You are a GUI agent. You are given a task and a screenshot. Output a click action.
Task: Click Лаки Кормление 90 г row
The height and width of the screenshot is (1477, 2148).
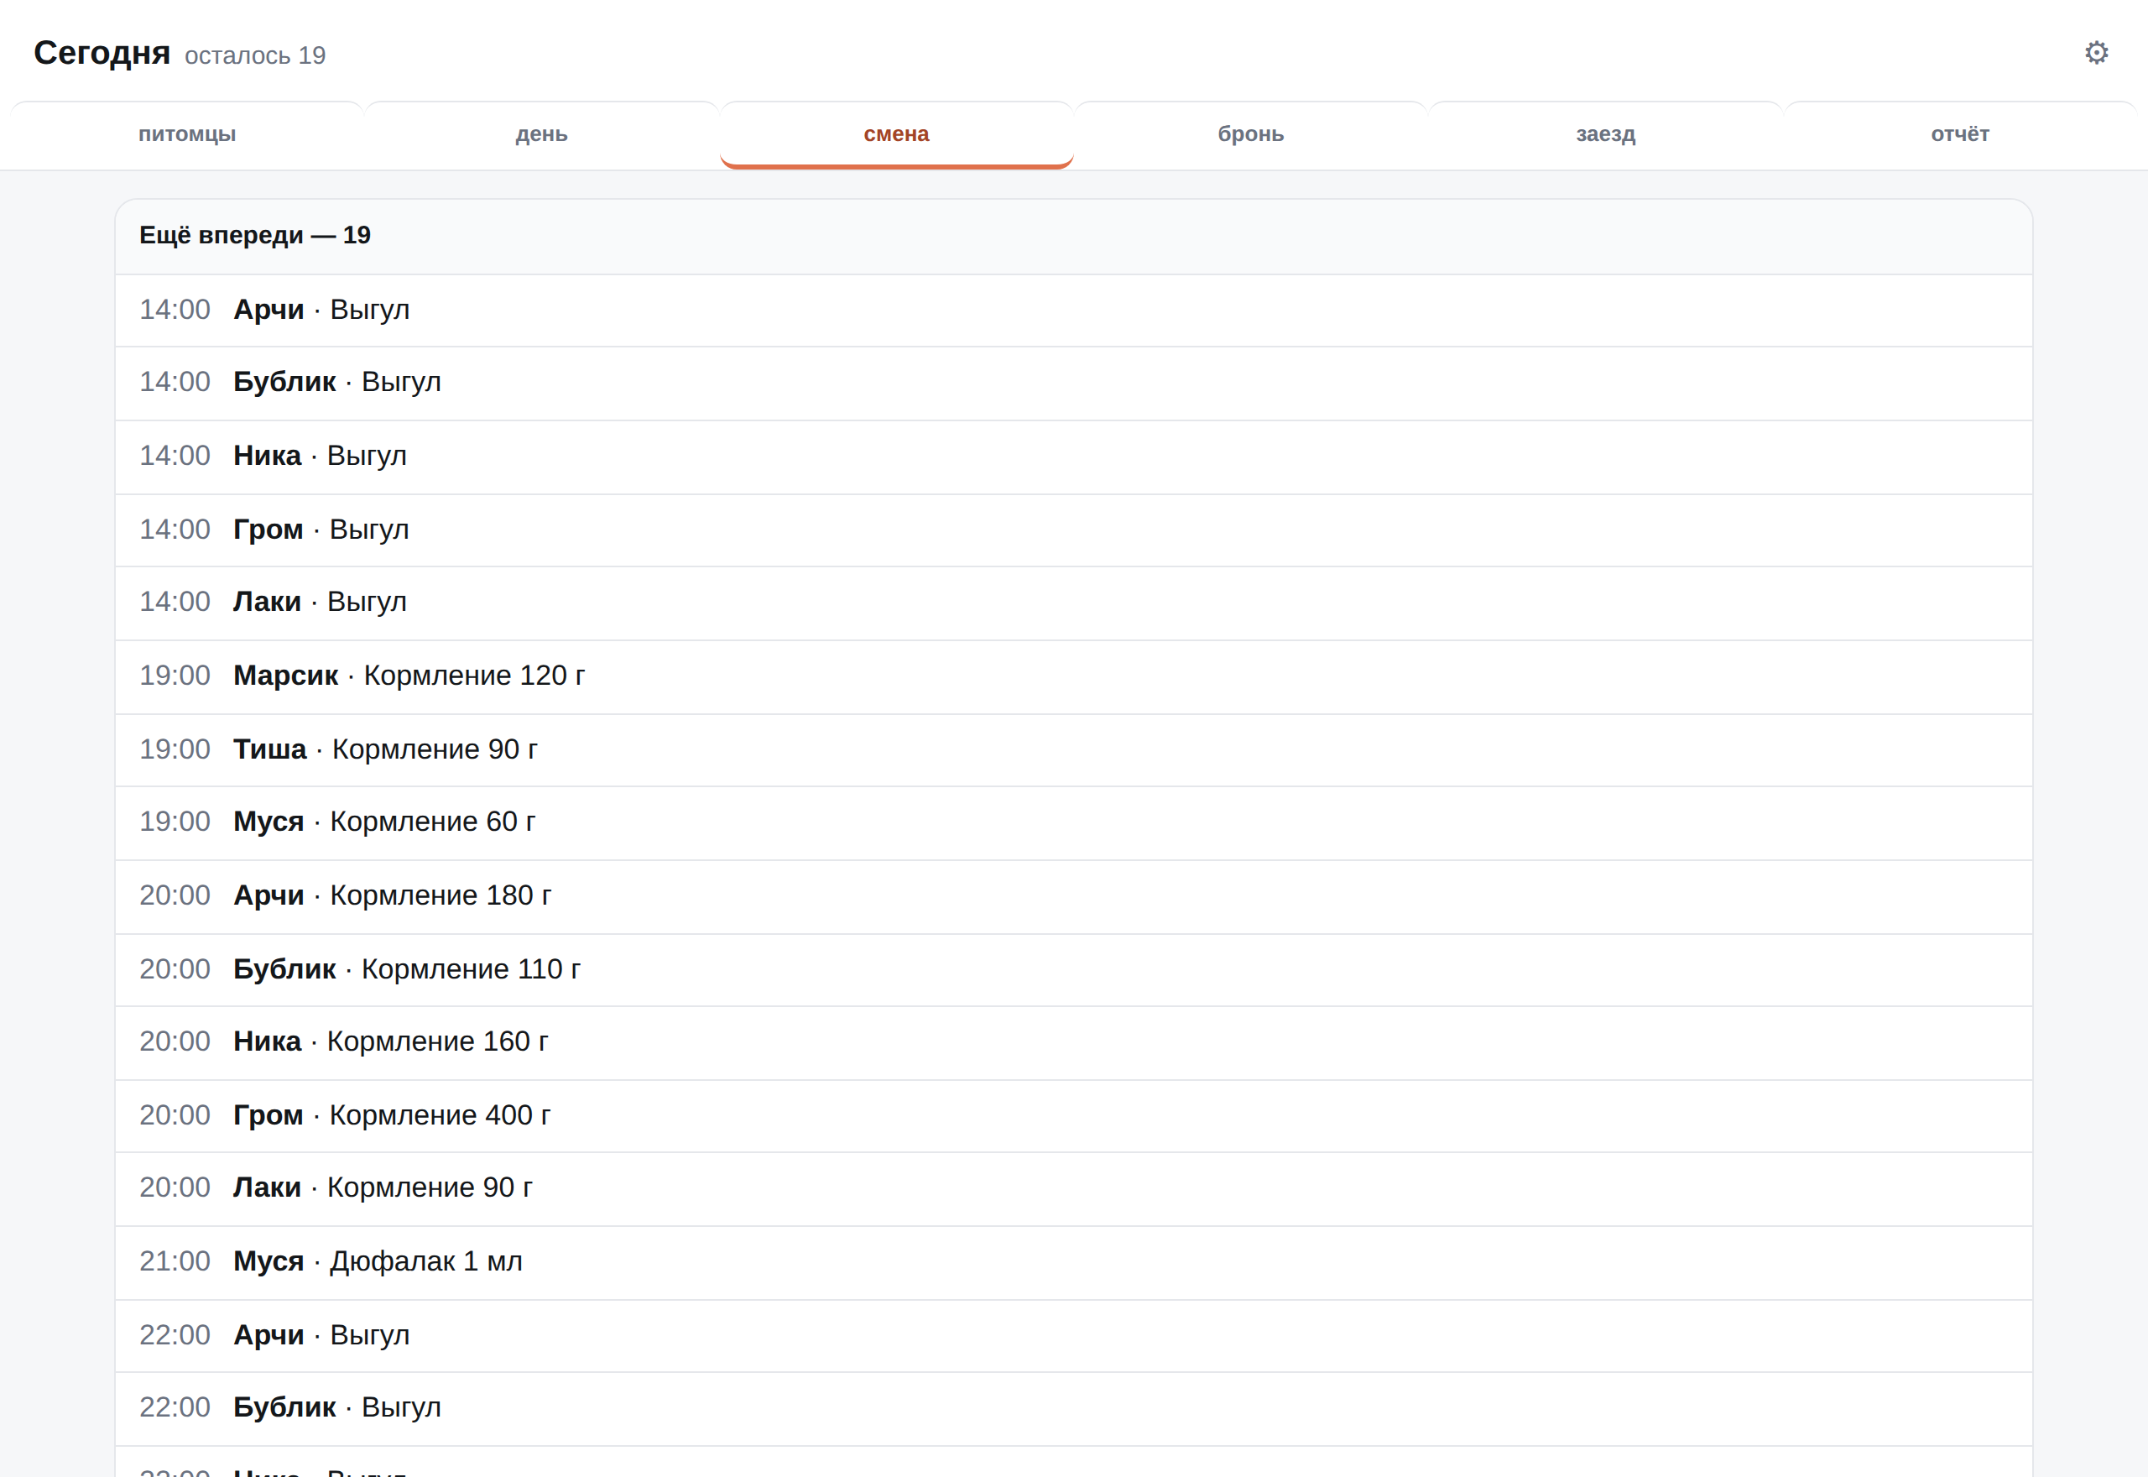point(1073,1188)
